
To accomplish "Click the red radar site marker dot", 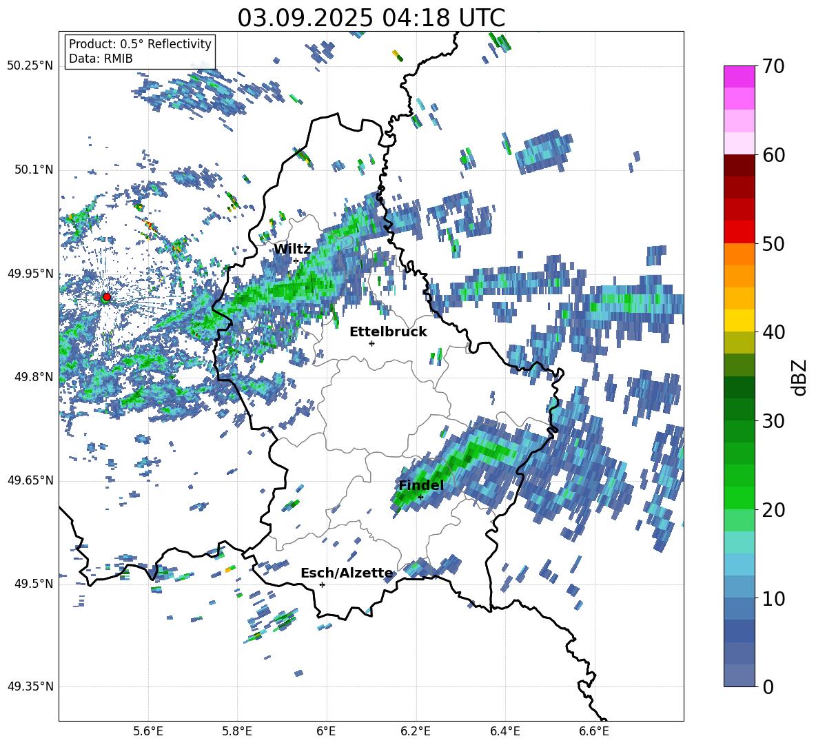I will [107, 297].
